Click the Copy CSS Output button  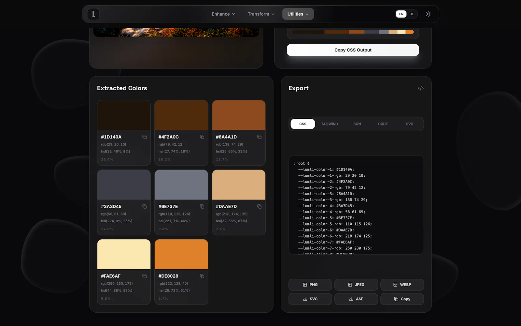coord(353,50)
